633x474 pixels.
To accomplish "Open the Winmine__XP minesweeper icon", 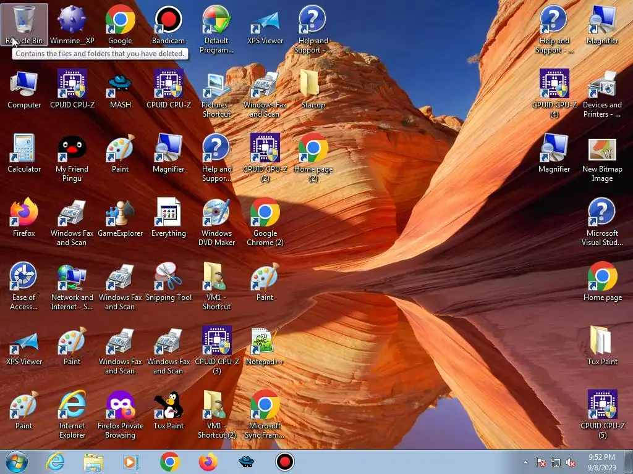I will point(72,24).
